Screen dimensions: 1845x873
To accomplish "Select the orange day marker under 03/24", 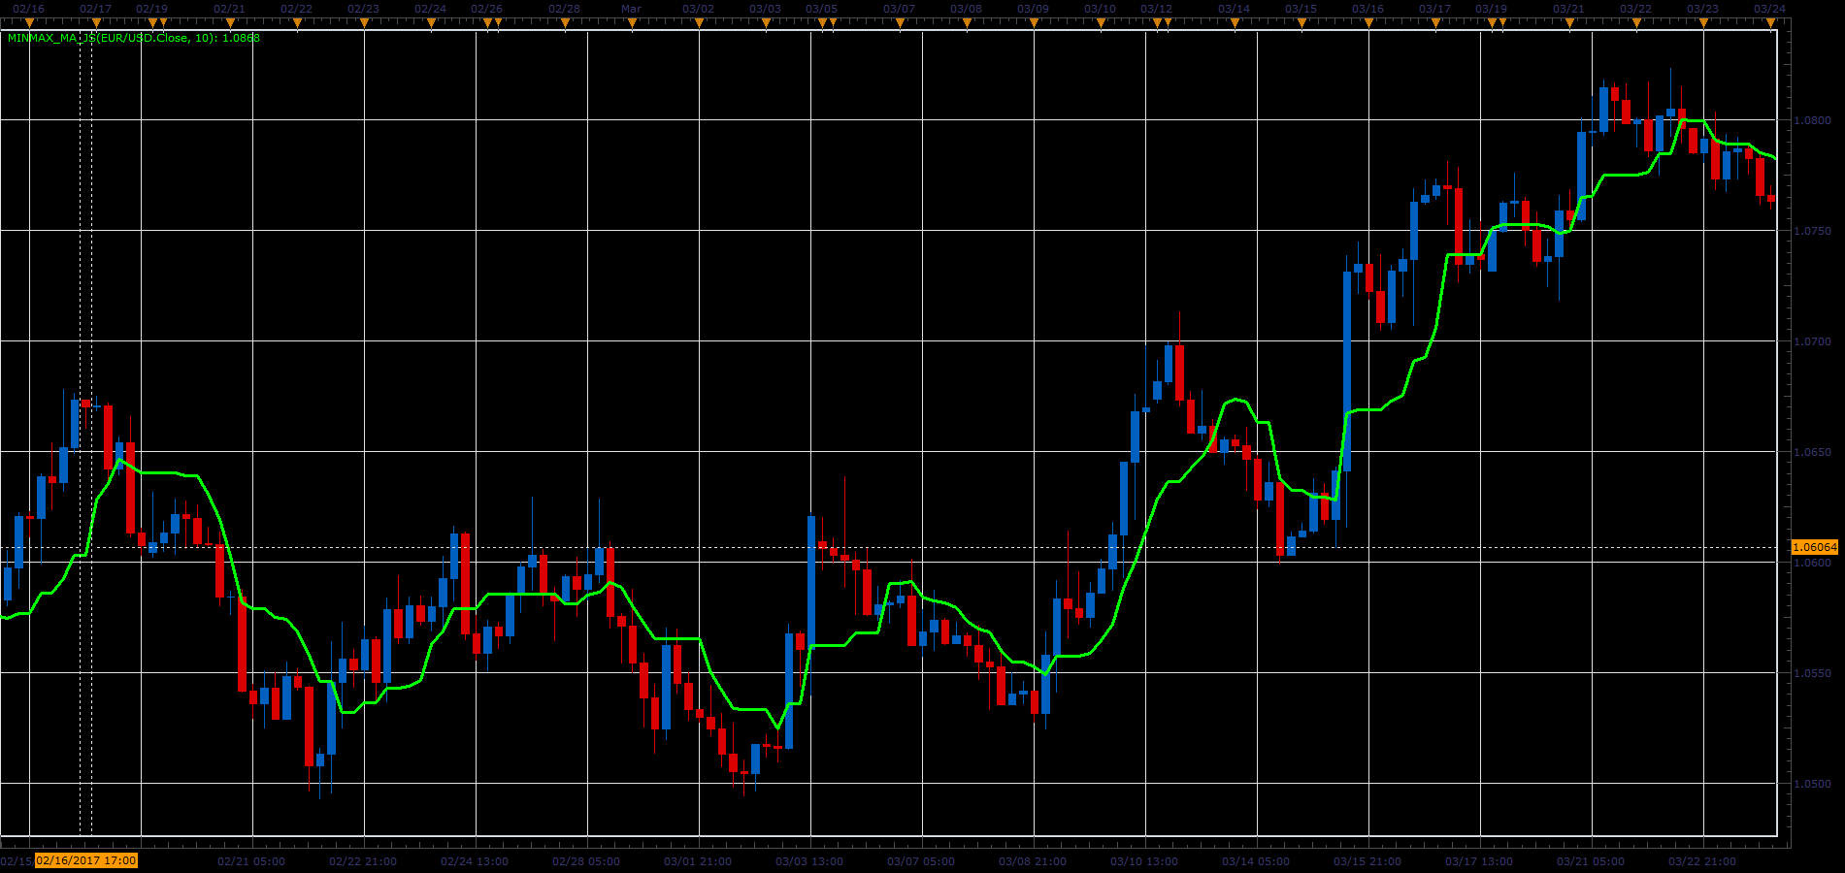I will [1770, 23].
